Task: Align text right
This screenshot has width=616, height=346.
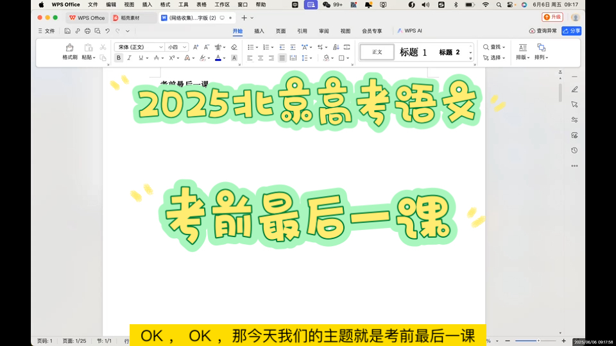Action: pyautogui.click(x=271, y=58)
